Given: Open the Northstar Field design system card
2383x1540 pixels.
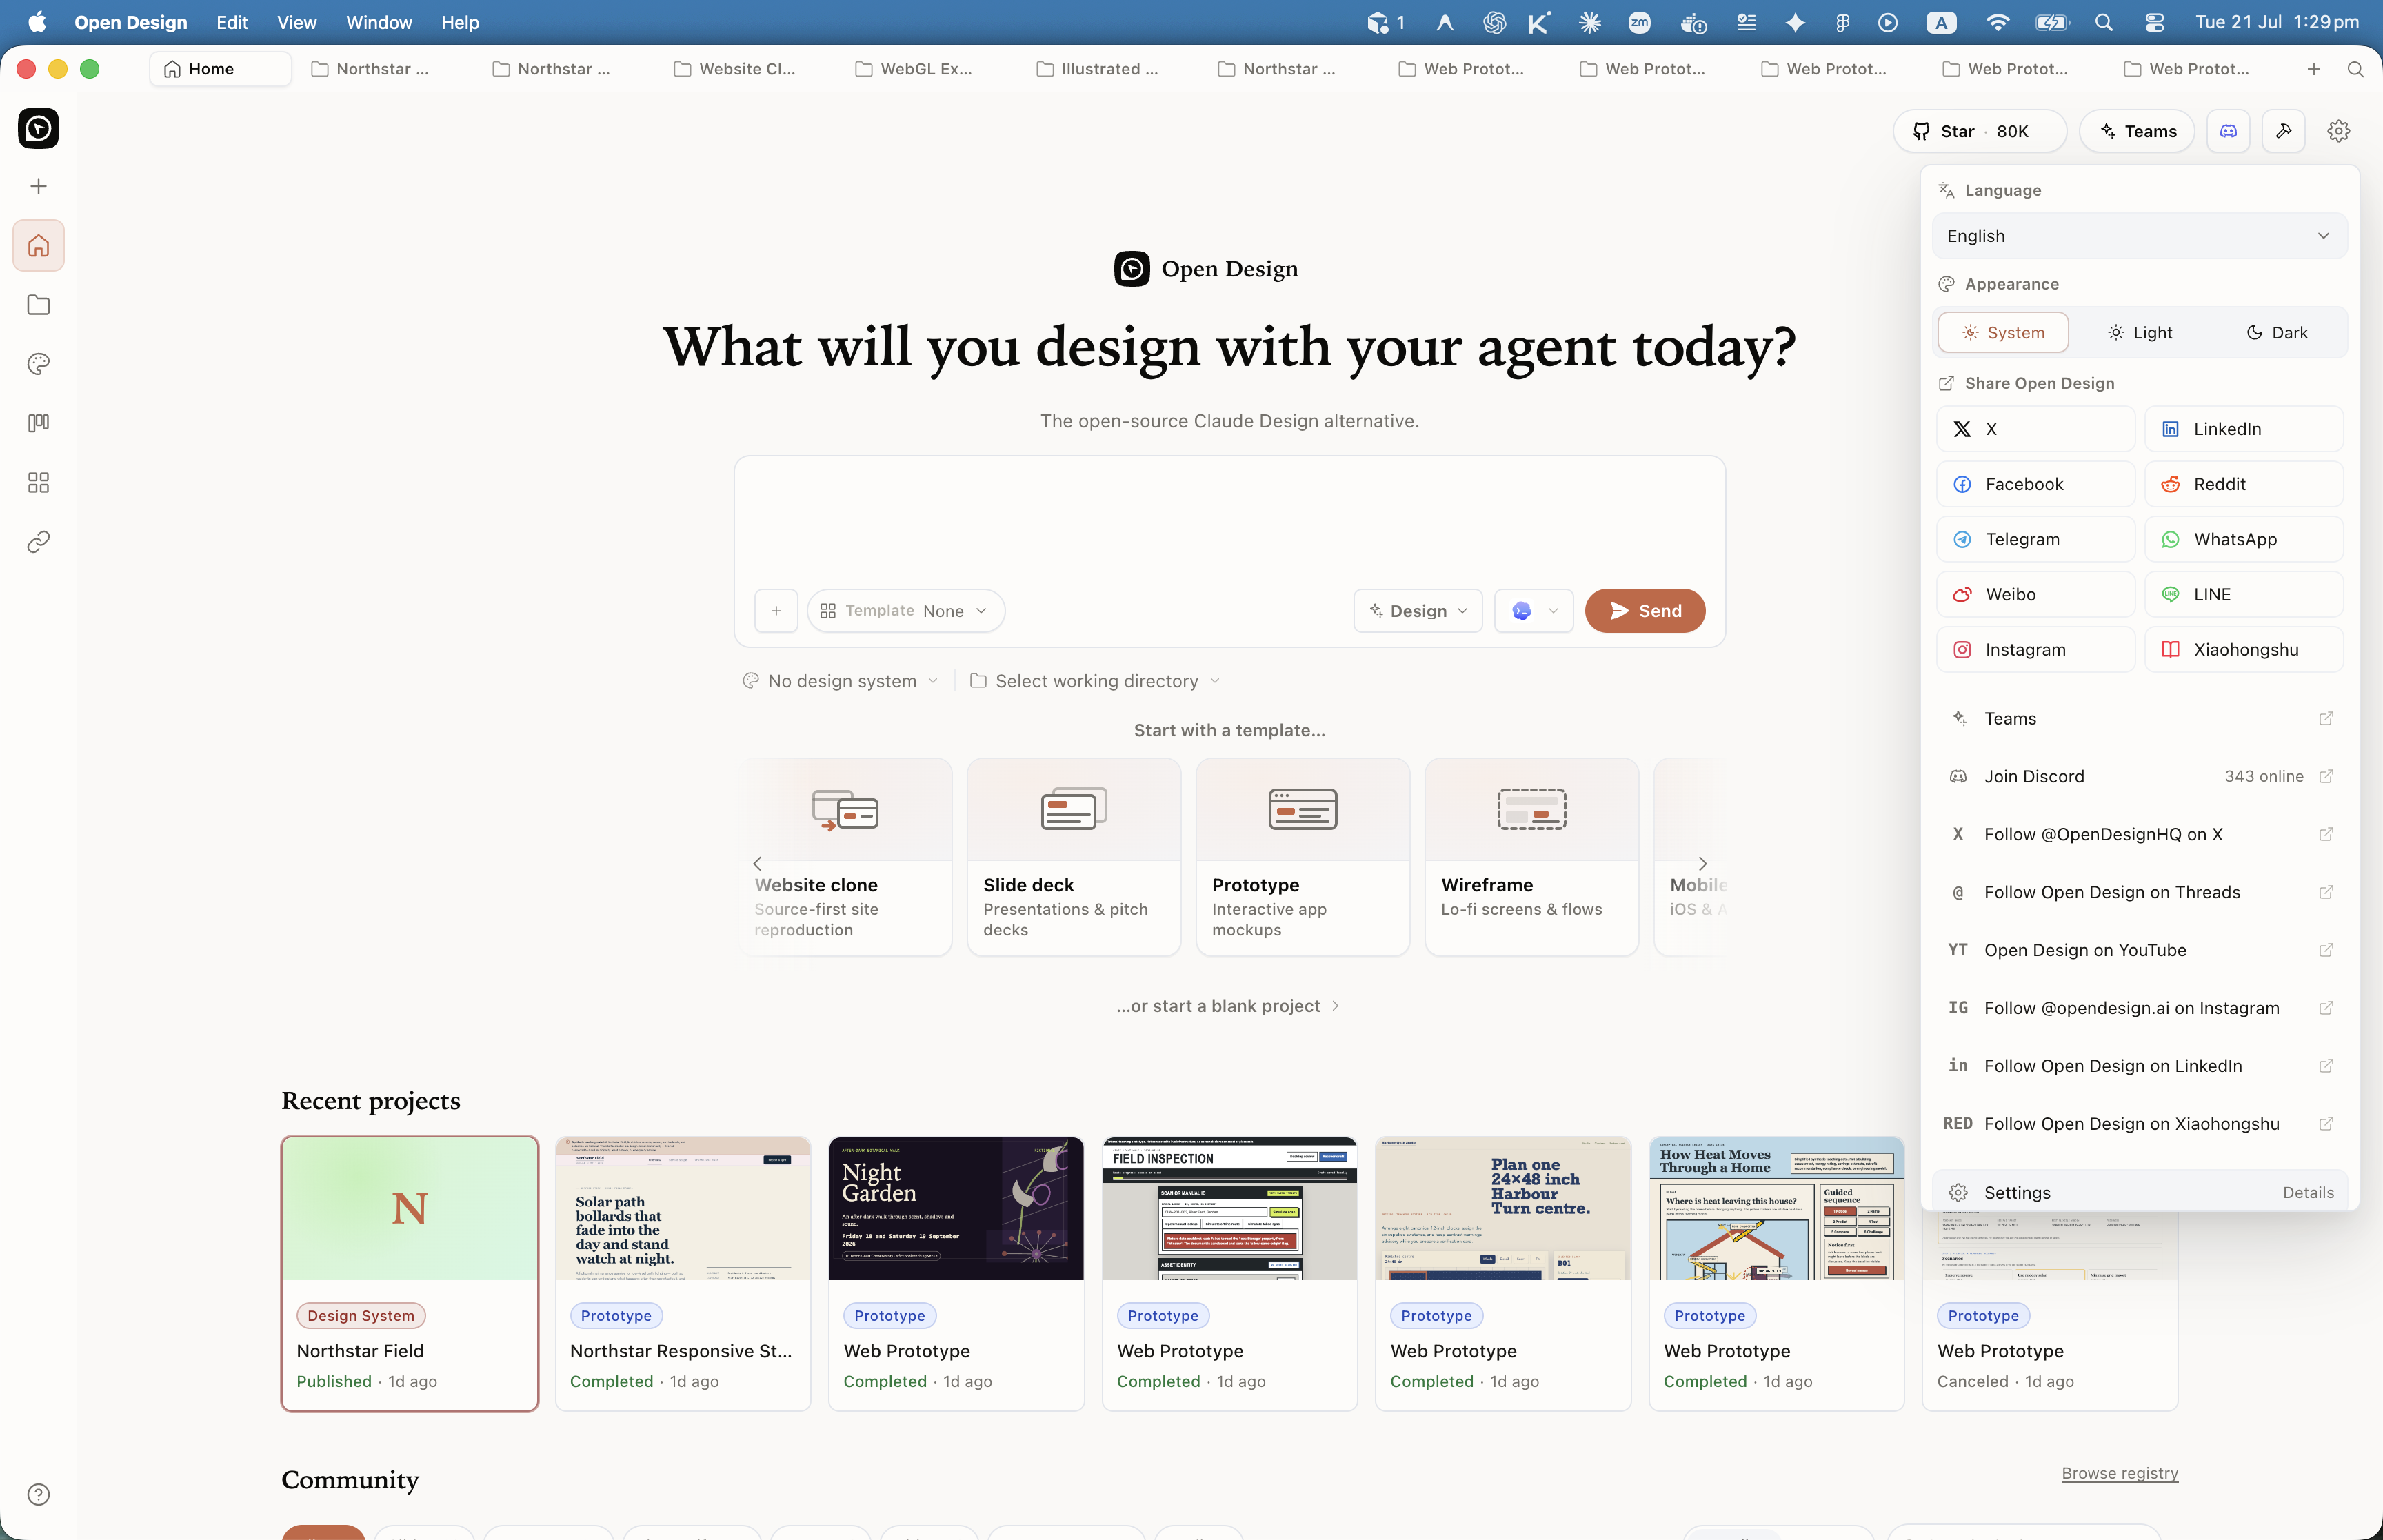Looking at the screenshot, I should tap(410, 1273).
